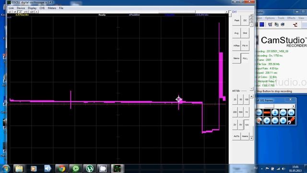Set vertical scale to 200 mV/div
Viewport: 307px width, 173px height.
(235, 112)
